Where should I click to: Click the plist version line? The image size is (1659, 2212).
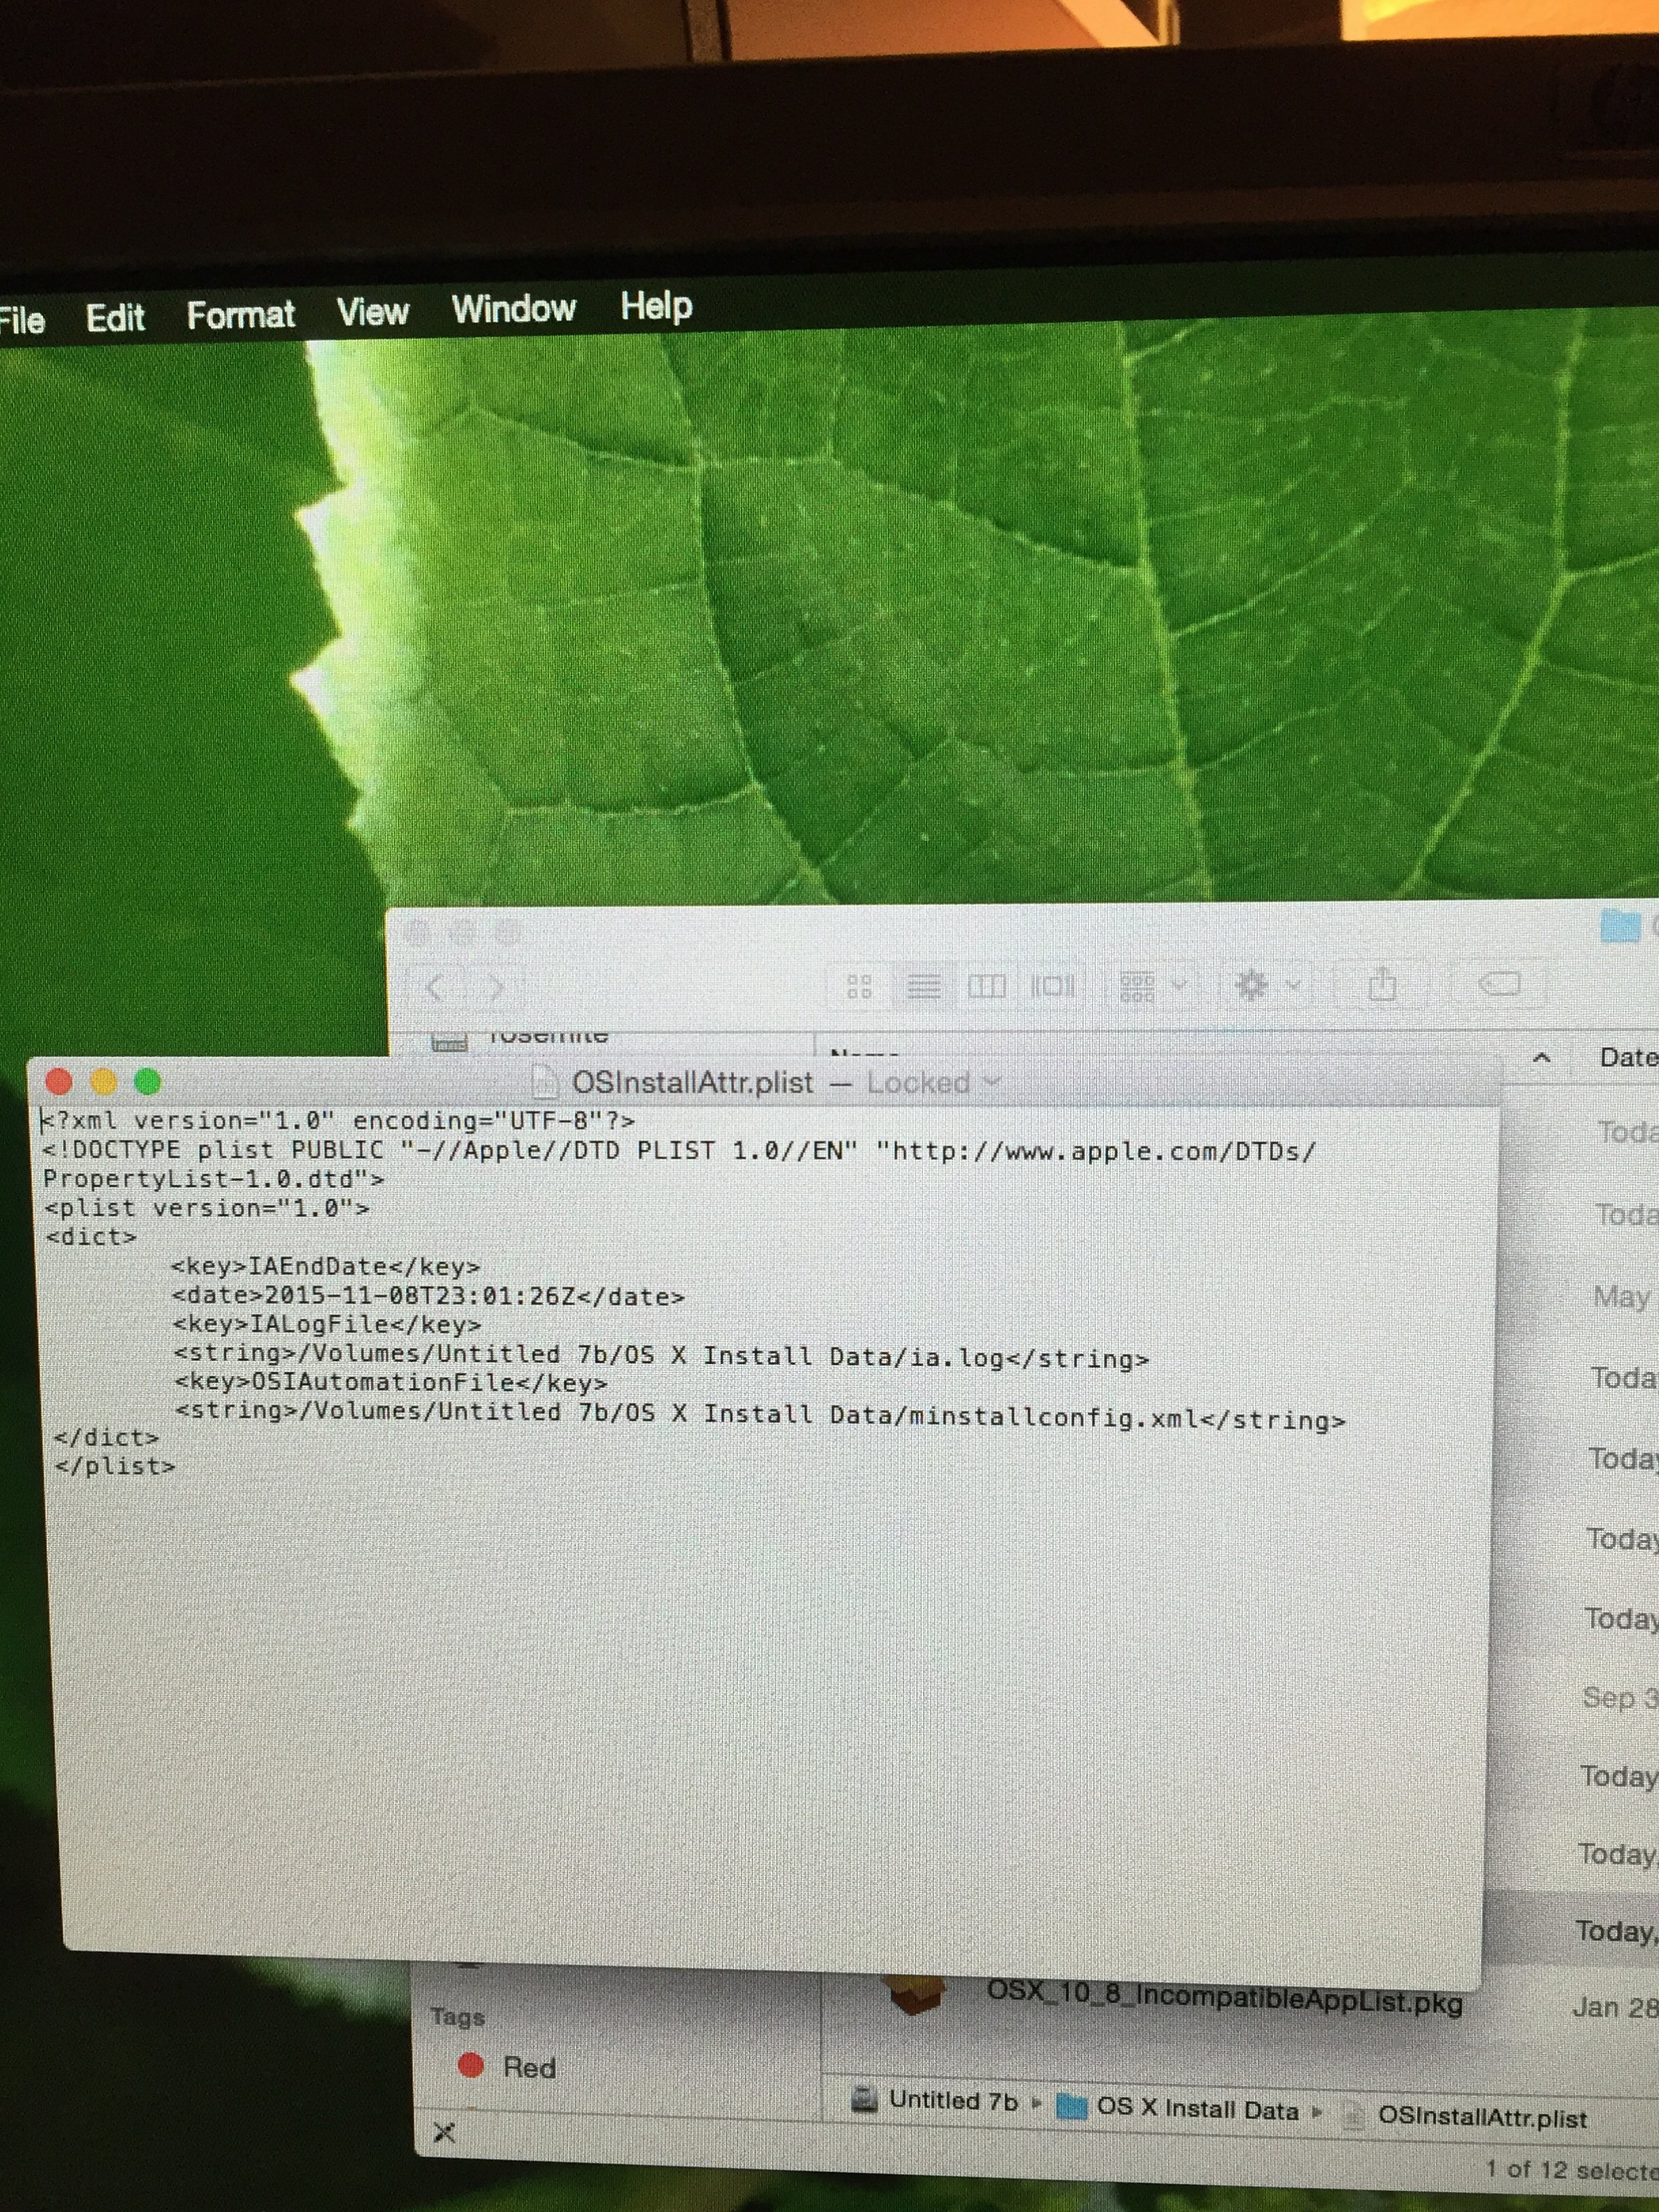point(207,1208)
